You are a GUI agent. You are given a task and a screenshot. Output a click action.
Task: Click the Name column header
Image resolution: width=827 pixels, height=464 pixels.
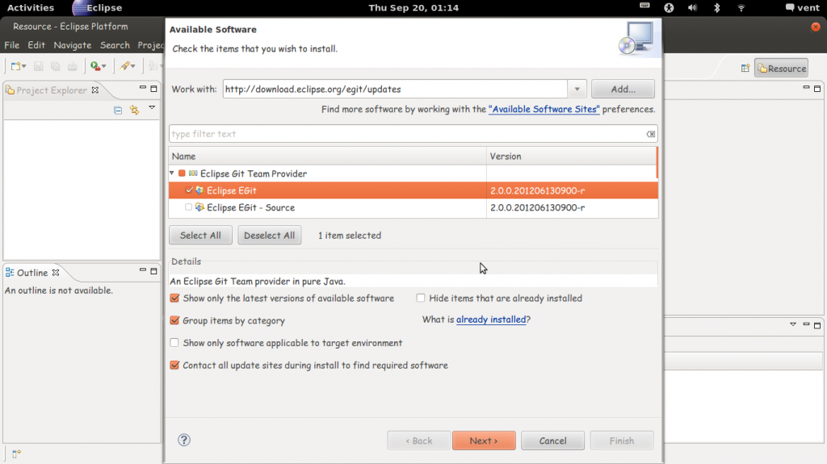[328, 156]
